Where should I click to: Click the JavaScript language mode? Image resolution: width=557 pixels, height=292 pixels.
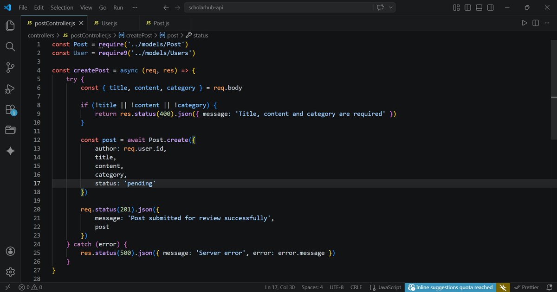point(389,287)
